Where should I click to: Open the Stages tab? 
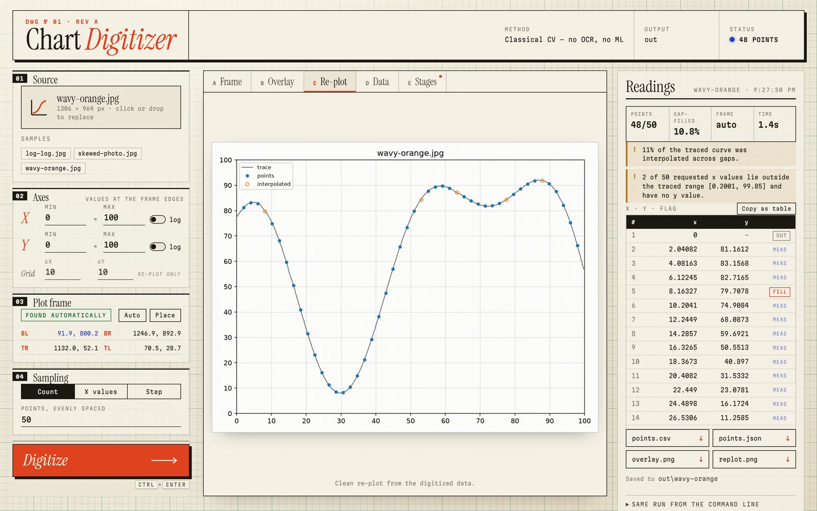click(x=422, y=82)
